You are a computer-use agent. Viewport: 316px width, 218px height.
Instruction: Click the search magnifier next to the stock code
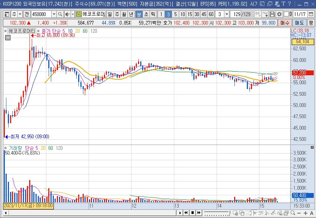click(60, 14)
